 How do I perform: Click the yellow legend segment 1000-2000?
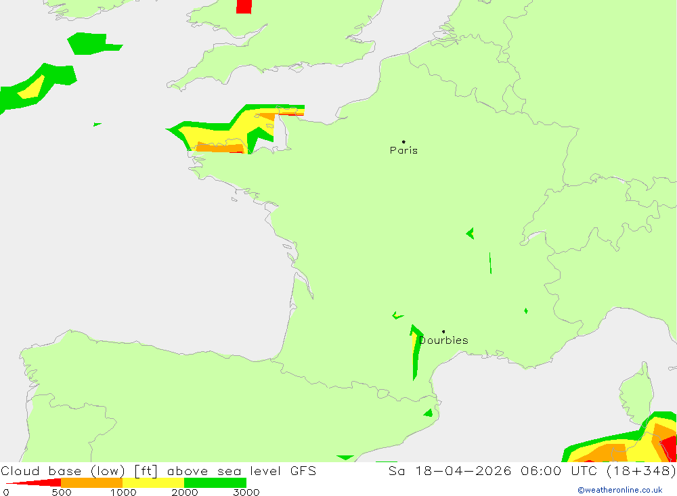[153, 482]
